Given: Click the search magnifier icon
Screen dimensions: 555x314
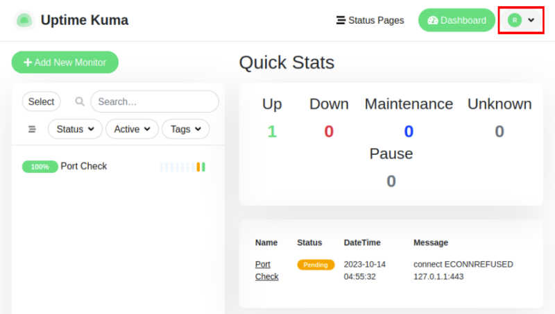Looking at the screenshot, I should tap(80, 101).
